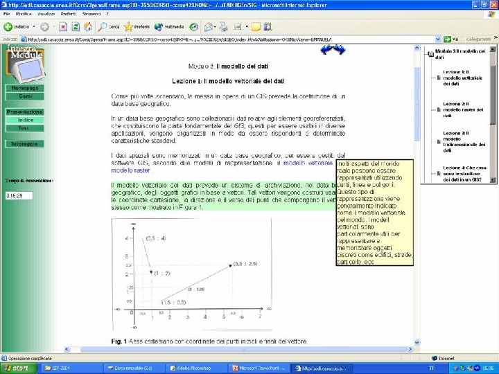The image size is (499, 374).
Task: Open 'Modulo 3 Il modello dei dati' tree item
Action: [460, 54]
